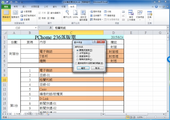Open the Name Box dropdown arrow
Screen dimensions: 170x120
click(36, 28)
